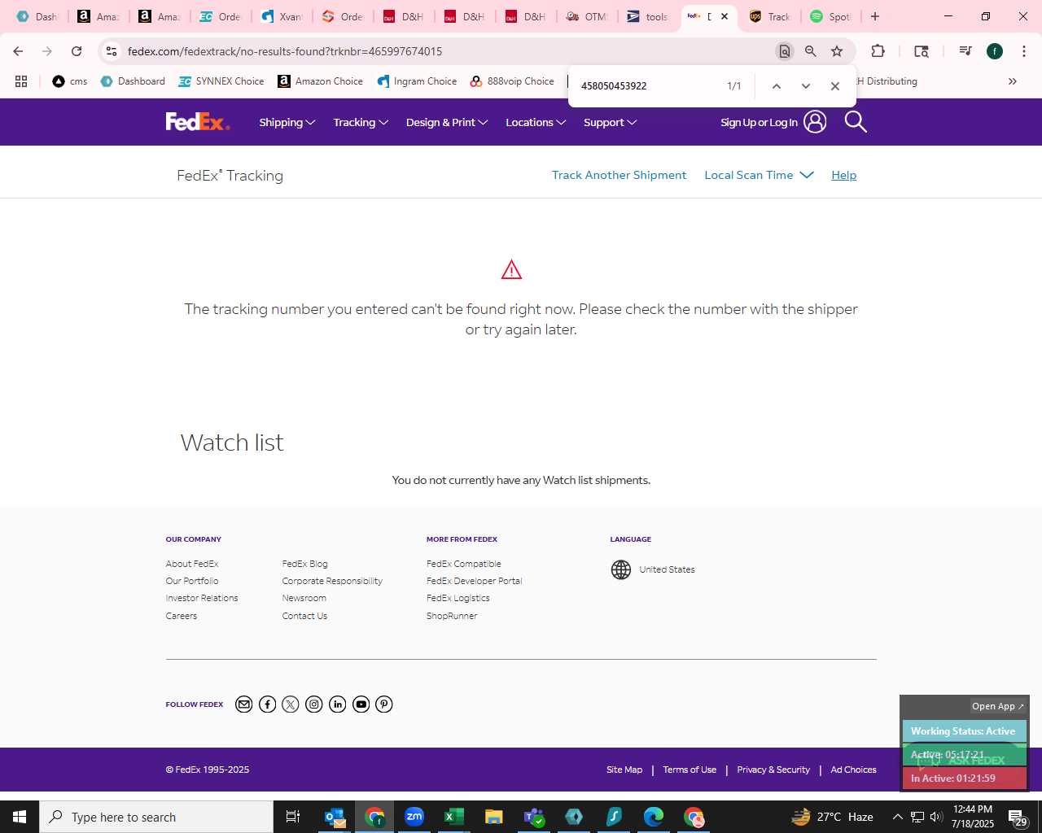Viewport: 1042px width, 833px height.
Task: Open the Site Map link
Action: click(624, 770)
